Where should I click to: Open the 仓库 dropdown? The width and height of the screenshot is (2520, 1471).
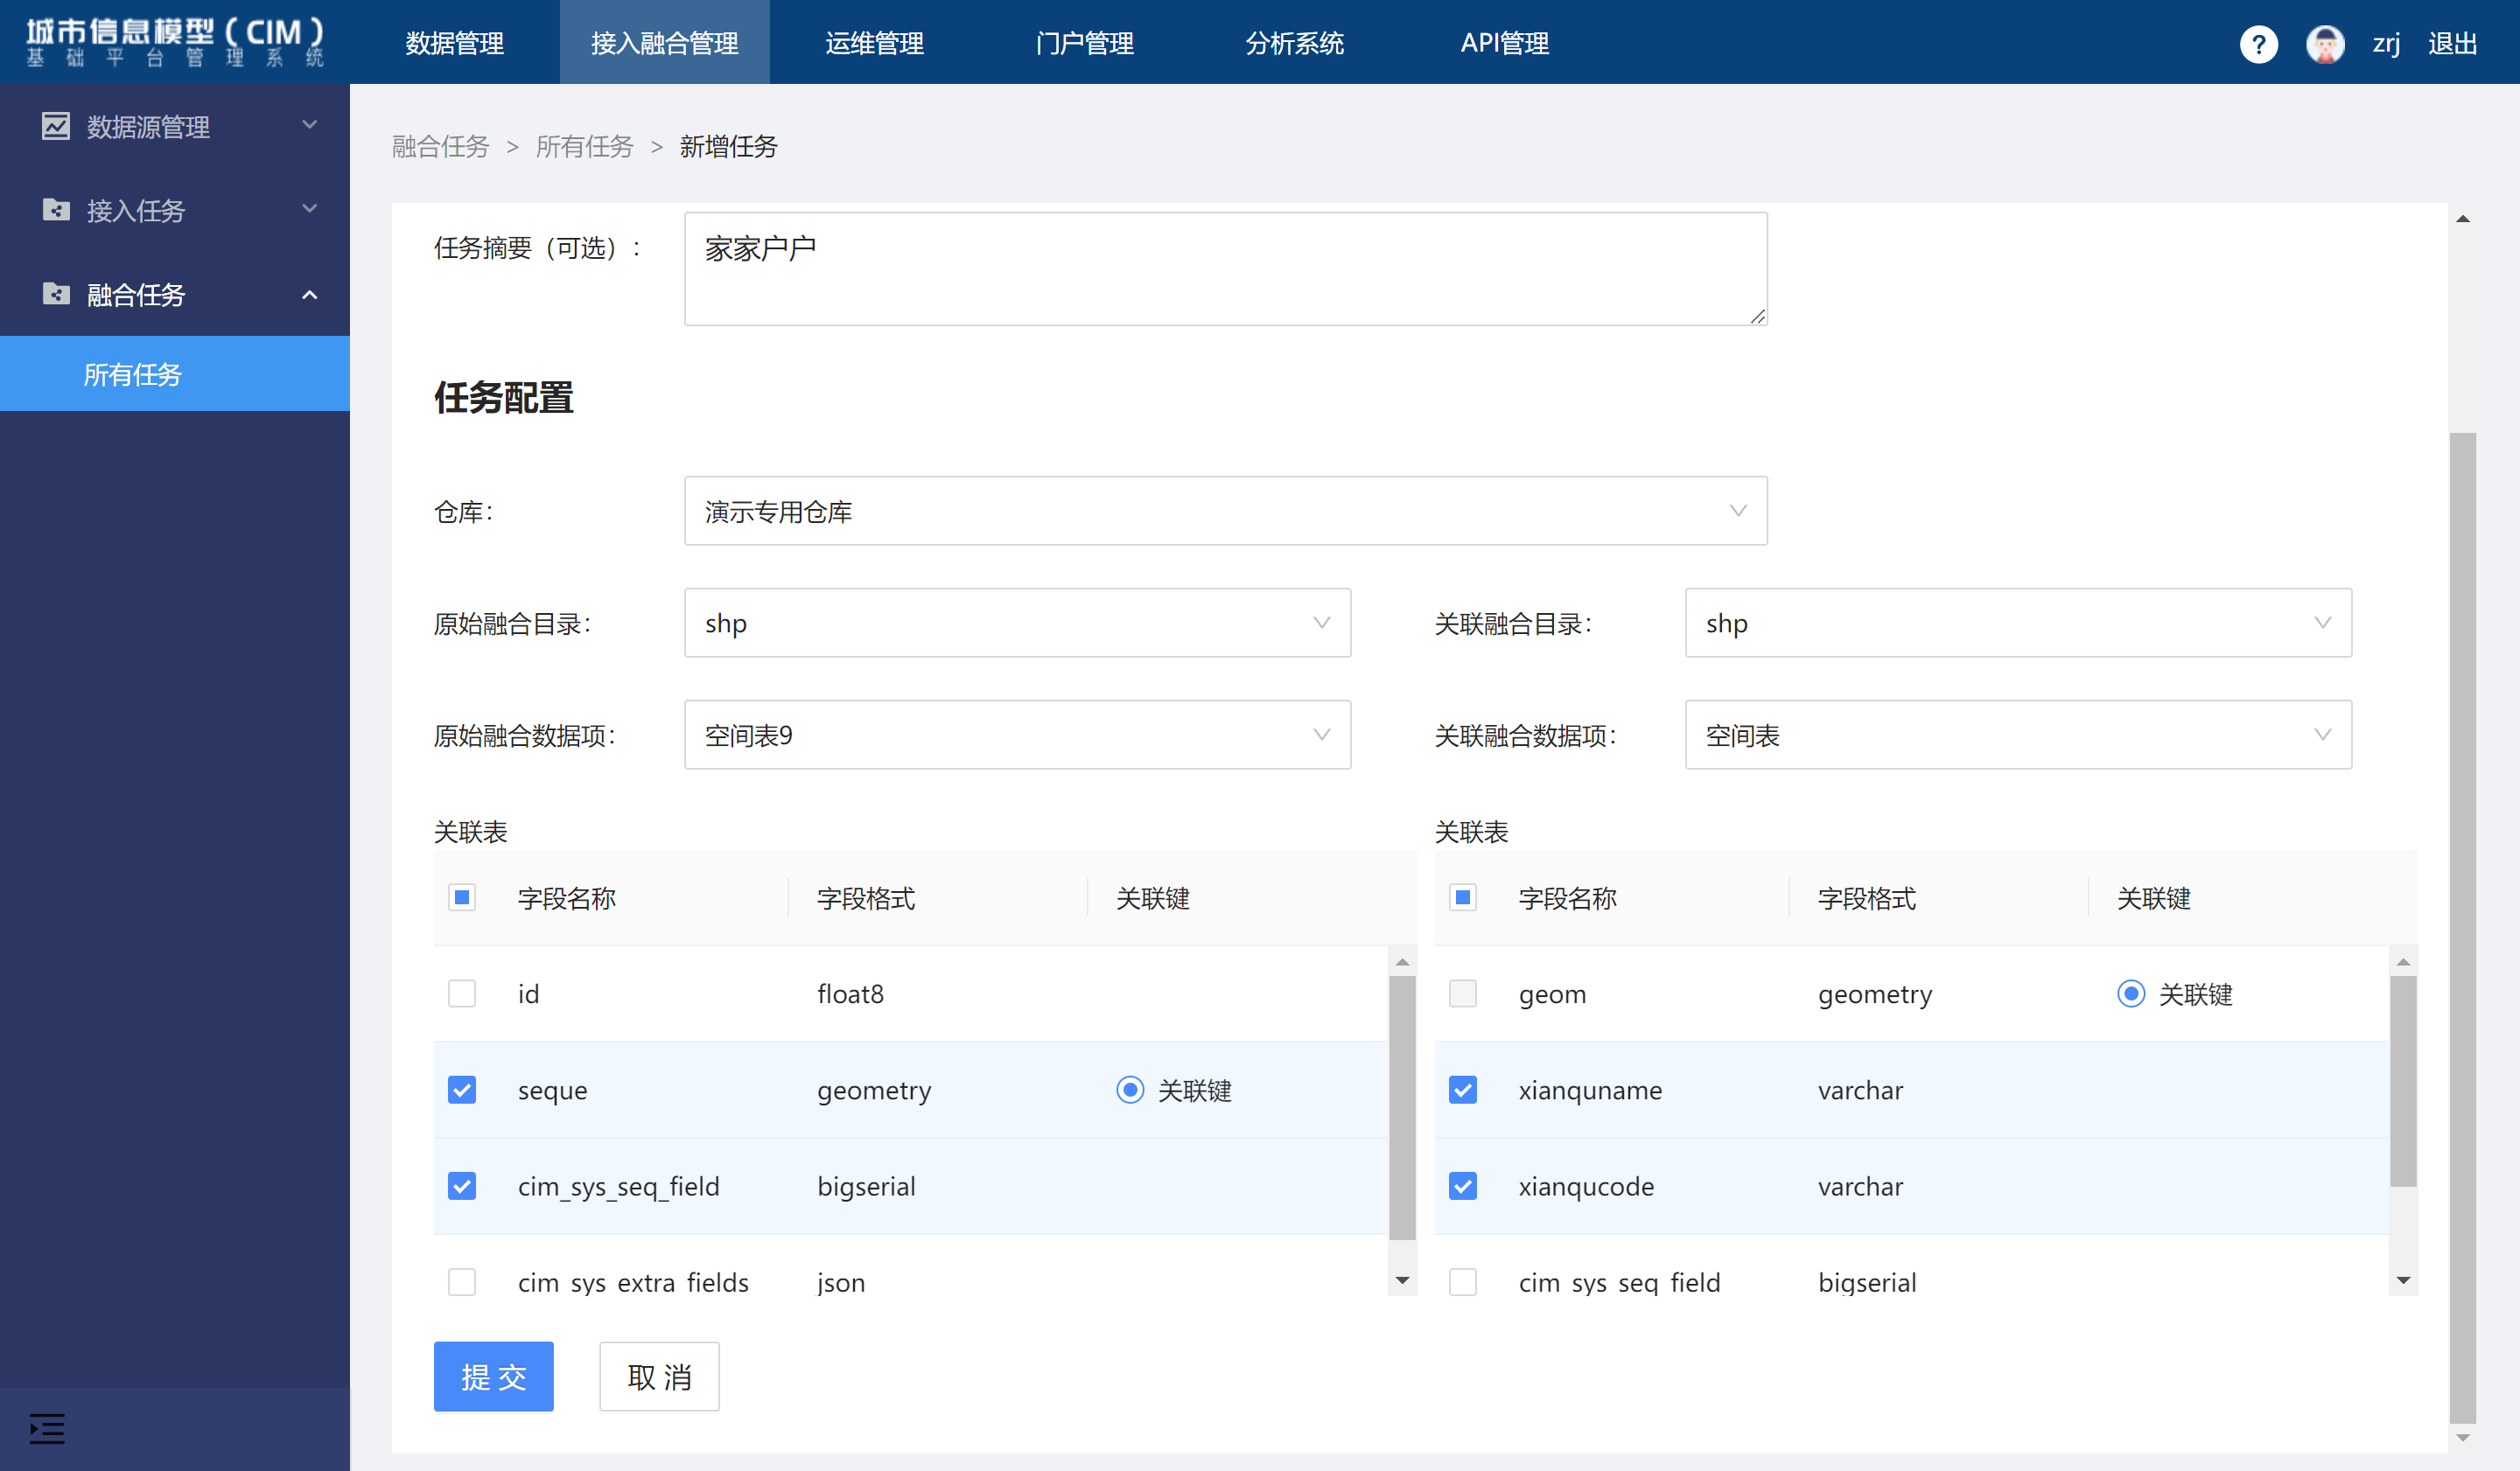coord(1225,511)
